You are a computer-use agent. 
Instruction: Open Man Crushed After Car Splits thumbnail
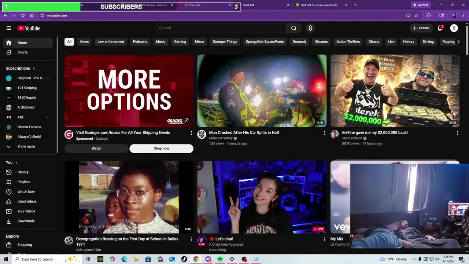pos(262,91)
